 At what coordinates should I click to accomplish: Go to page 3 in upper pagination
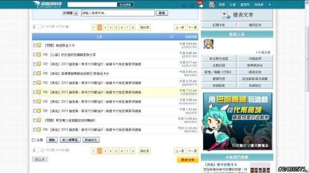[105, 27]
